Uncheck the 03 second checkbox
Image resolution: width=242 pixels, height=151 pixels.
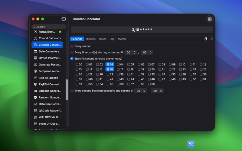108,65
